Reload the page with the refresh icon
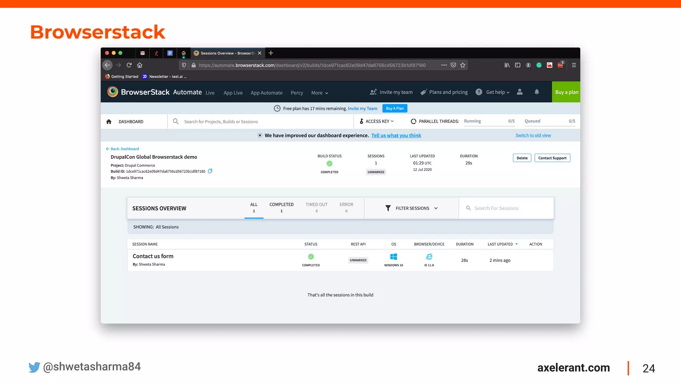Image resolution: width=681 pixels, height=383 pixels. click(x=129, y=65)
